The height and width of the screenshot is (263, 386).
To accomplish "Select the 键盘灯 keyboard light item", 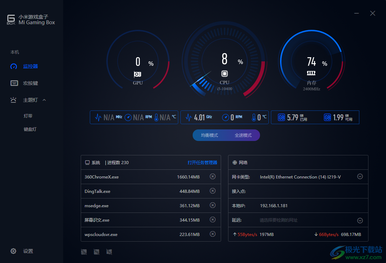I will (x=30, y=129).
